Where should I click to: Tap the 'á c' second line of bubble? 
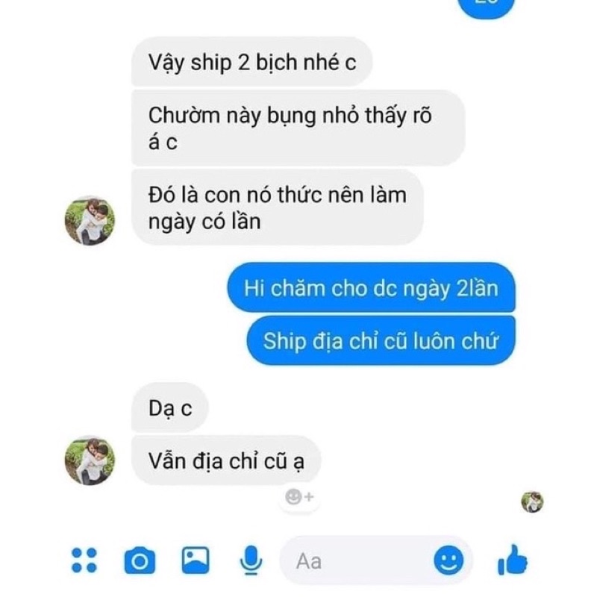(163, 142)
